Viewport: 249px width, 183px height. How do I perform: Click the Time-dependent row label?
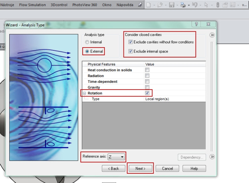pos(103,82)
